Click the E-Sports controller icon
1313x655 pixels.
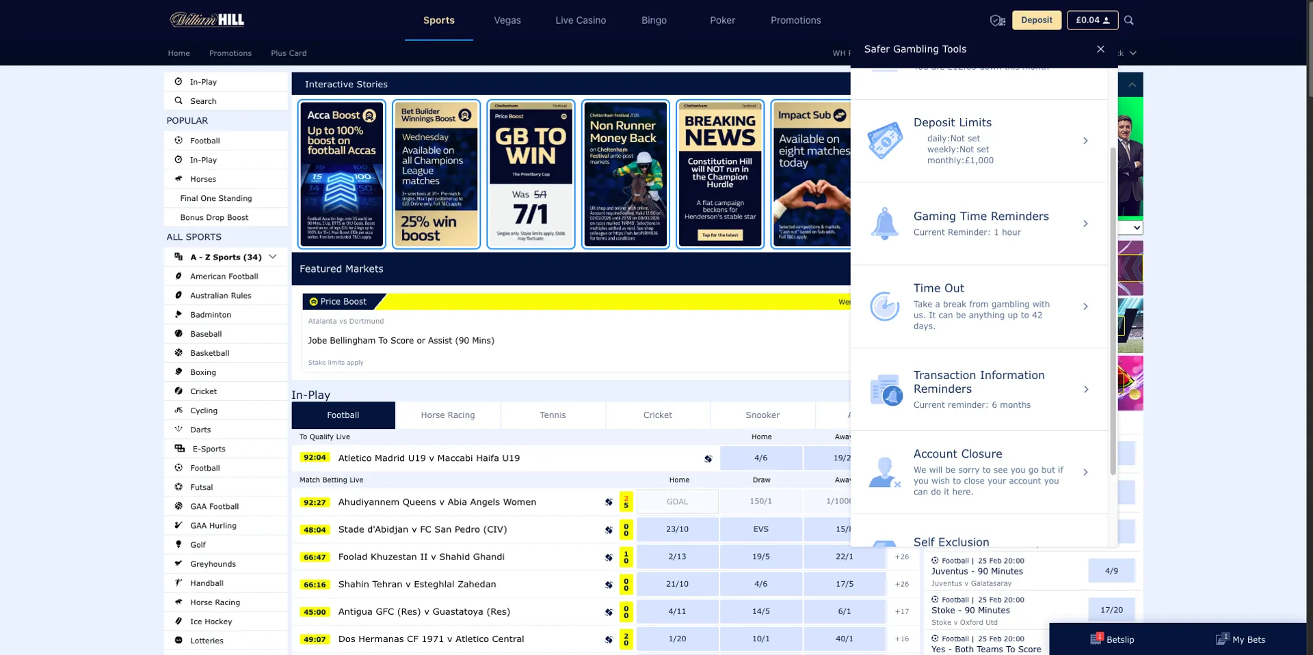click(x=178, y=449)
